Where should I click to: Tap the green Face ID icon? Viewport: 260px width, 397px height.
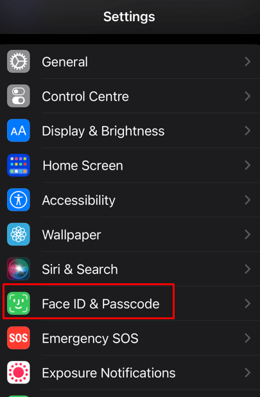[x=19, y=303]
